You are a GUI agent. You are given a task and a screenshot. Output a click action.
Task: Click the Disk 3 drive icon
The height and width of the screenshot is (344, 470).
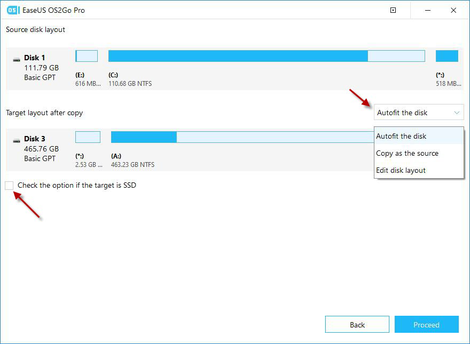tap(17, 141)
